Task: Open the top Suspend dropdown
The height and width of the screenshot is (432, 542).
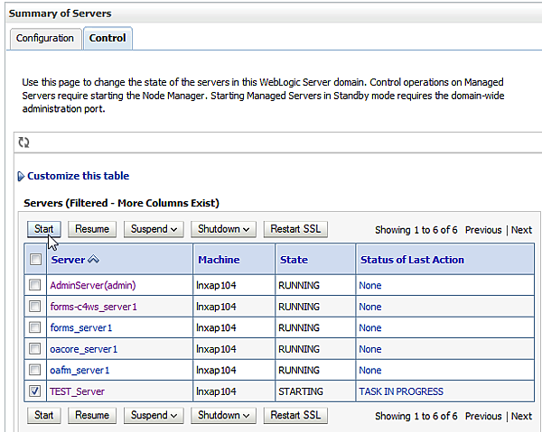Action: coord(154,229)
